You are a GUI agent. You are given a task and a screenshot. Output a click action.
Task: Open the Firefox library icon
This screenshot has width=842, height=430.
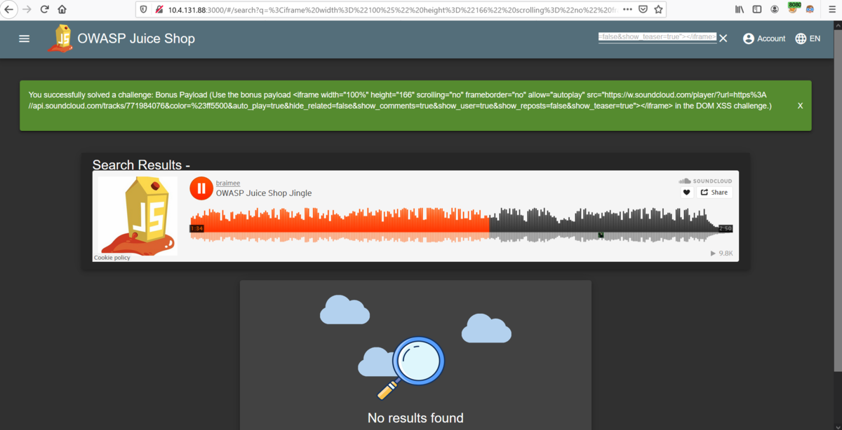point(740,10)
